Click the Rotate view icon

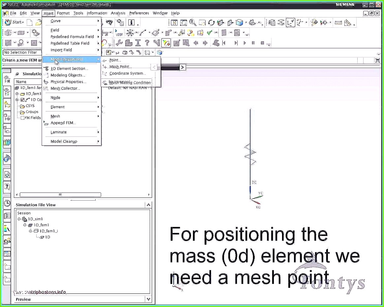tap(211, 23)
